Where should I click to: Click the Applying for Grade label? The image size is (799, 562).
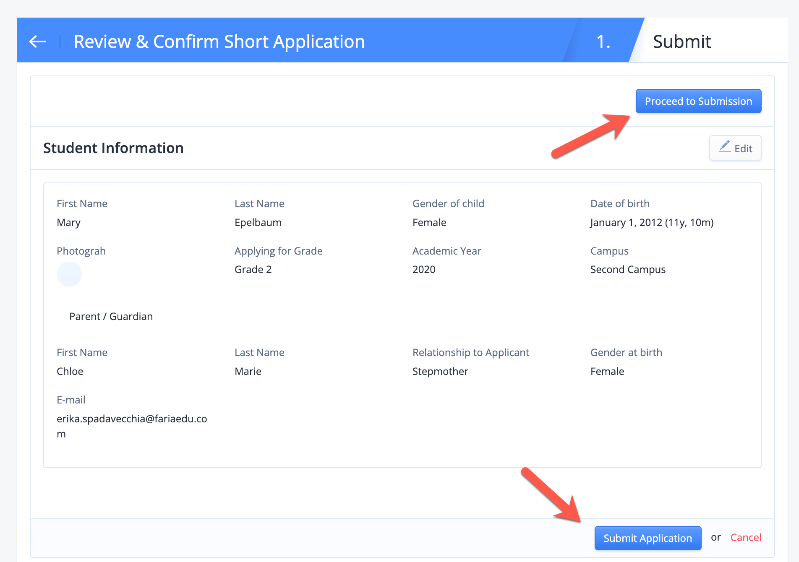(279, 251)
